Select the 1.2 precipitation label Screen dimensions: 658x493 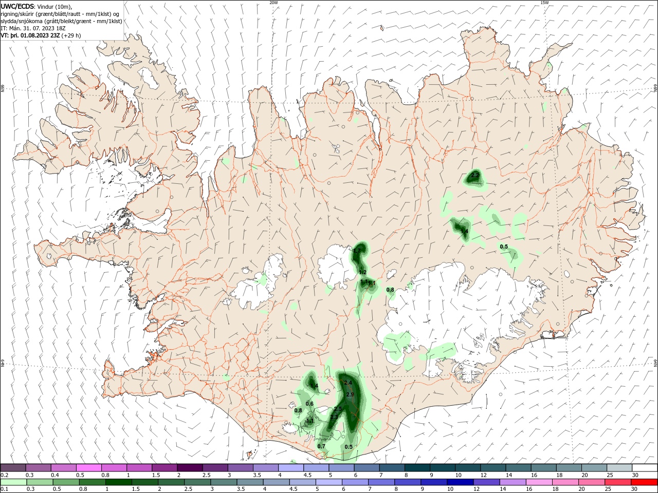[x=362, y=272]
